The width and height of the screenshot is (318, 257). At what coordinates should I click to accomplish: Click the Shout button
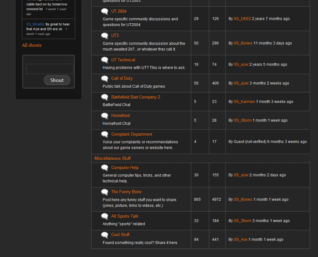pos(57,80)
